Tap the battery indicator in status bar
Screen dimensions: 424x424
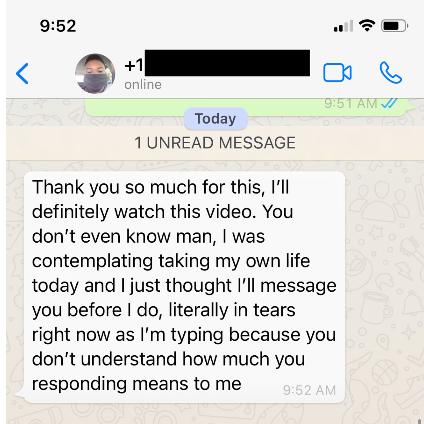click(395, 26)
